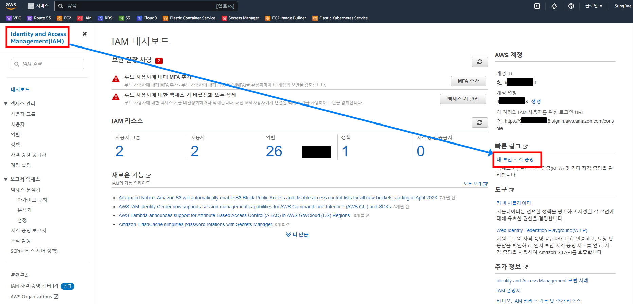Viewport: 633px width, 304px height.
Task: Open the 서비스 grid menu
Action: coord(38,6)
